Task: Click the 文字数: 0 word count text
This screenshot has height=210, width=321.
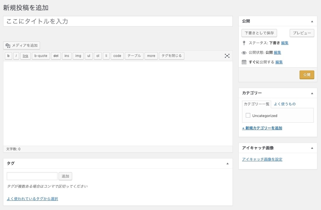Action: [13, 149]
